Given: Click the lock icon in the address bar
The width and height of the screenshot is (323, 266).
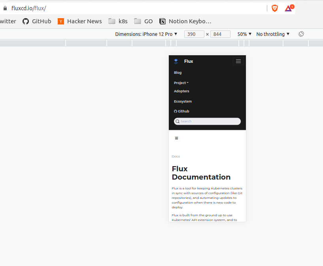Looking at the screenshot, I should (5, 8).
